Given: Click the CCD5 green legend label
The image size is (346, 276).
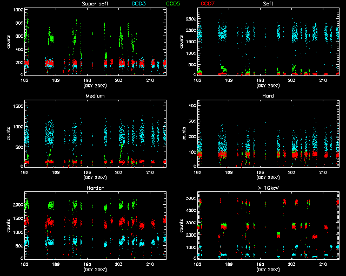Looking at the screenshot, I should (x=175, y=4).
